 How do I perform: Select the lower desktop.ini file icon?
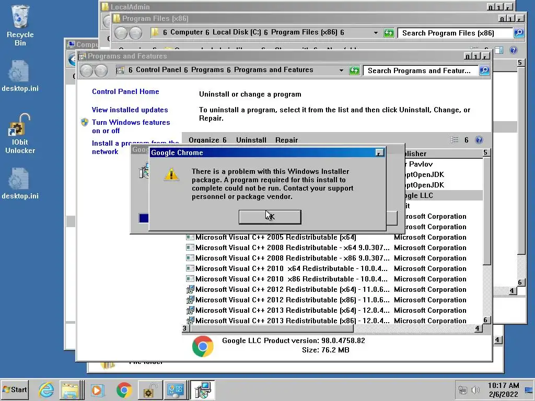[20, 183]
